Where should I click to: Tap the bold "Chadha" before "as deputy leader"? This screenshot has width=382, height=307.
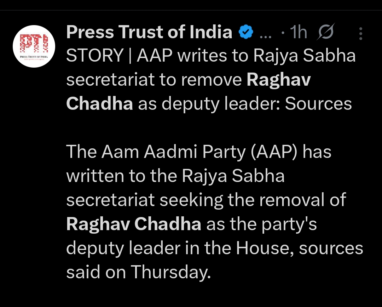100,104
